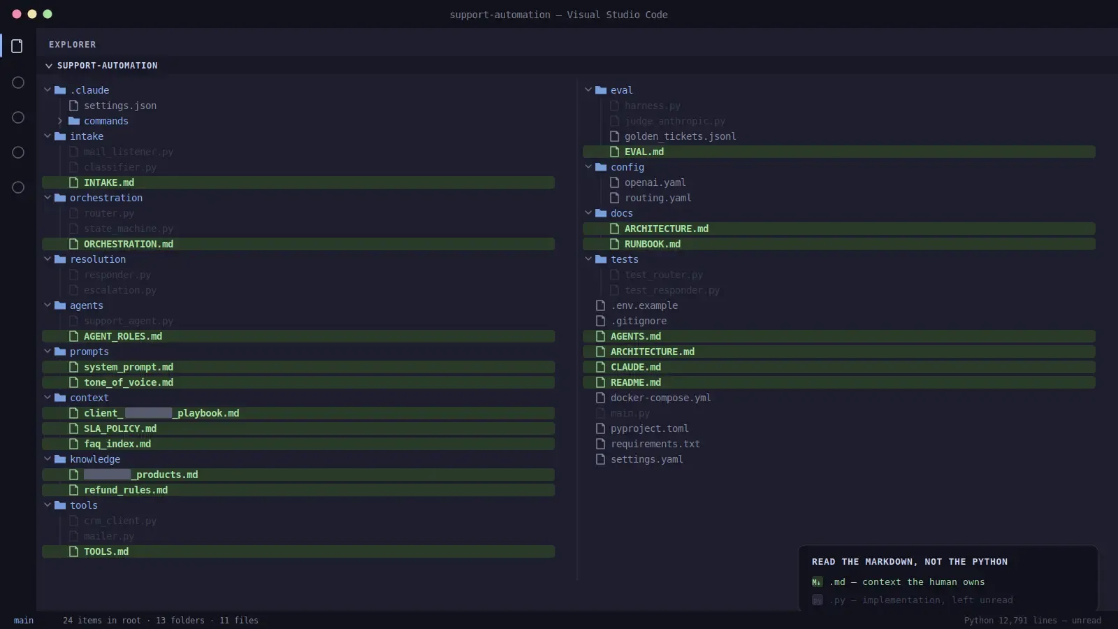Click the file icon beside ORCHESTRATION.md

73,244
